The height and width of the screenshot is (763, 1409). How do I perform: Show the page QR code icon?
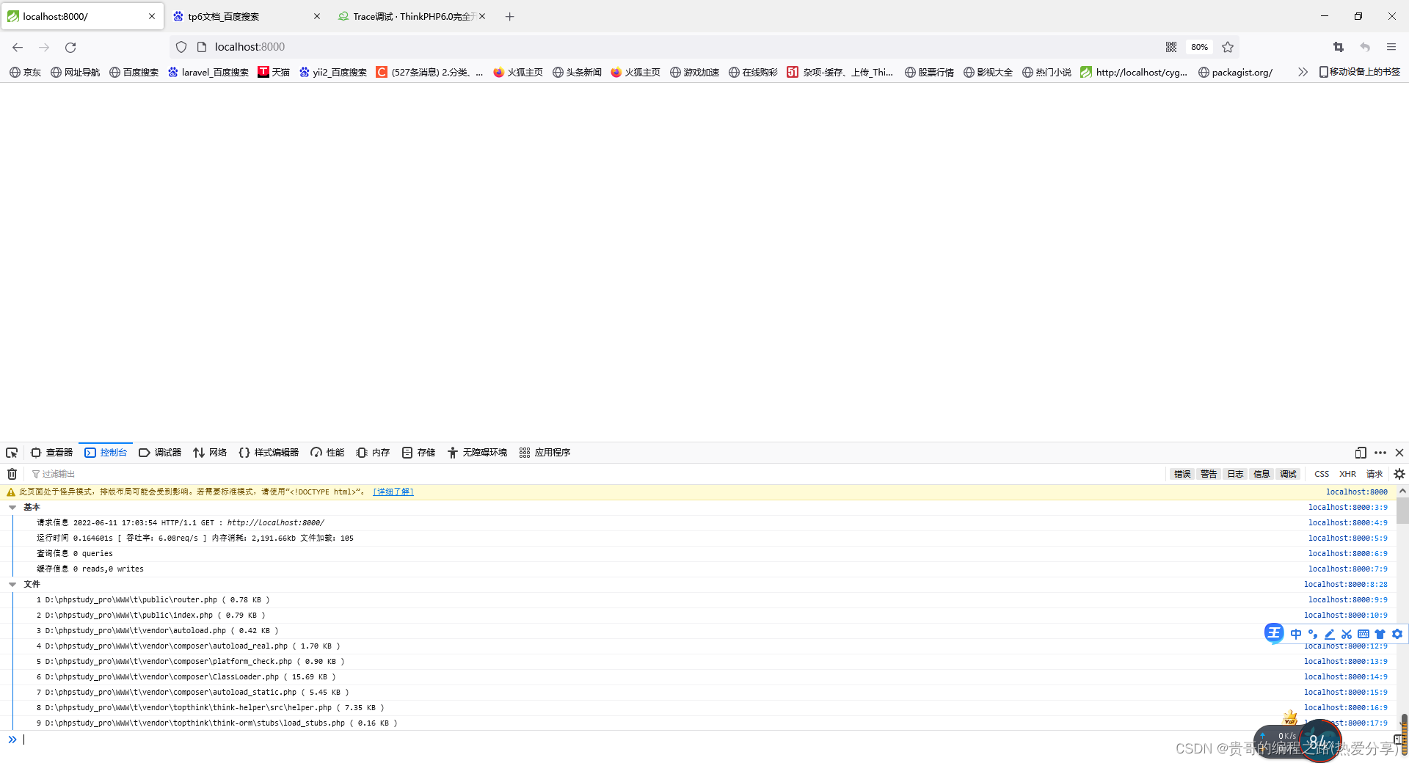click(1171, 47)
